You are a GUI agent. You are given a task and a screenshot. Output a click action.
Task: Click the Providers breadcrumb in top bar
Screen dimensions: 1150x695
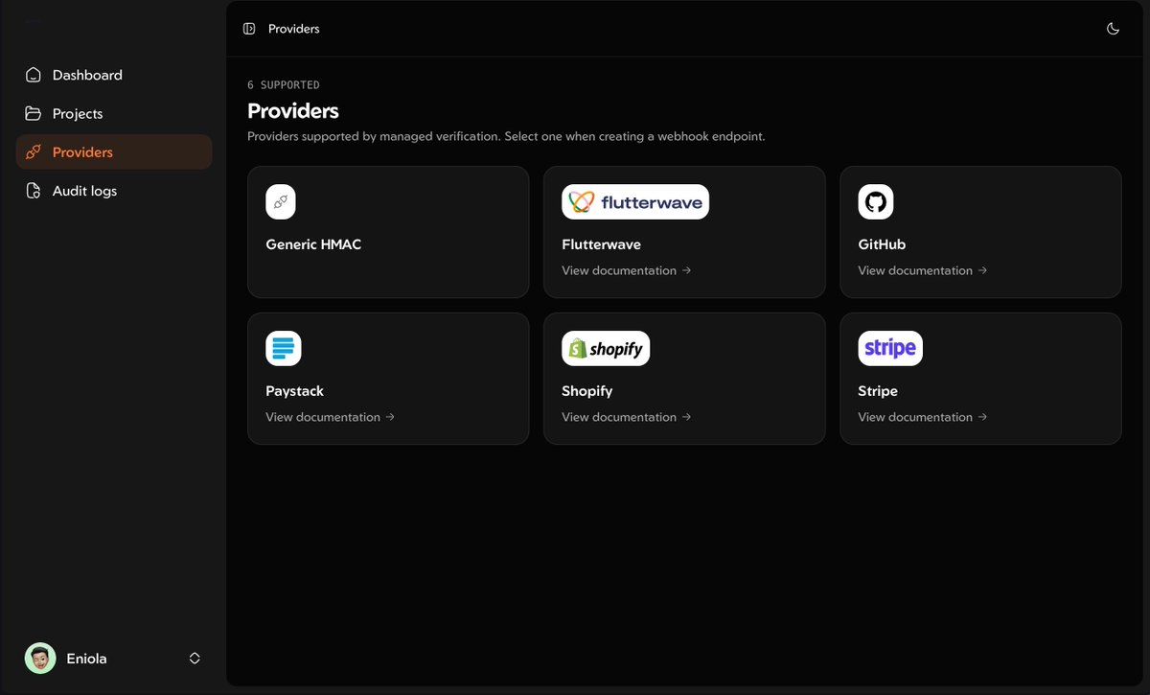294,29
